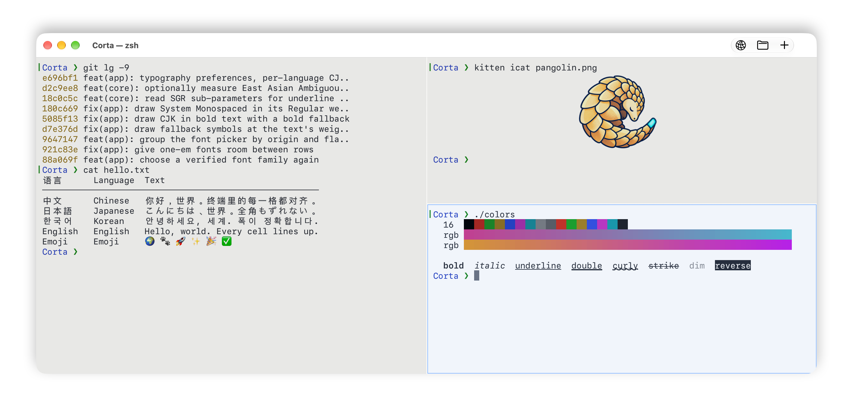The height and width of the screenshot is (413, 853).
Task: Click the 'italic' sample text
Action: [489, 265]
